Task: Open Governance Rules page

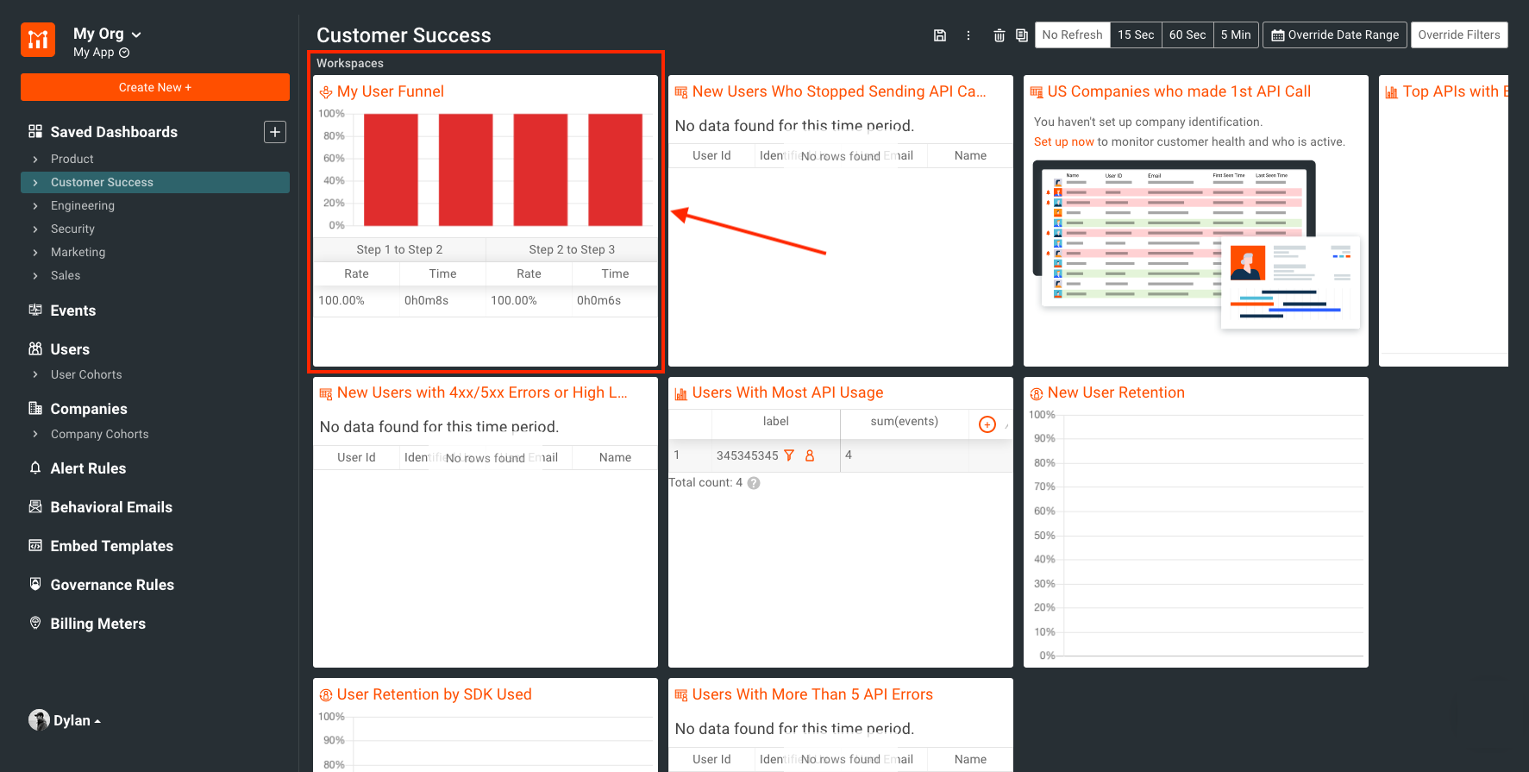Action: tap(112, 585)
